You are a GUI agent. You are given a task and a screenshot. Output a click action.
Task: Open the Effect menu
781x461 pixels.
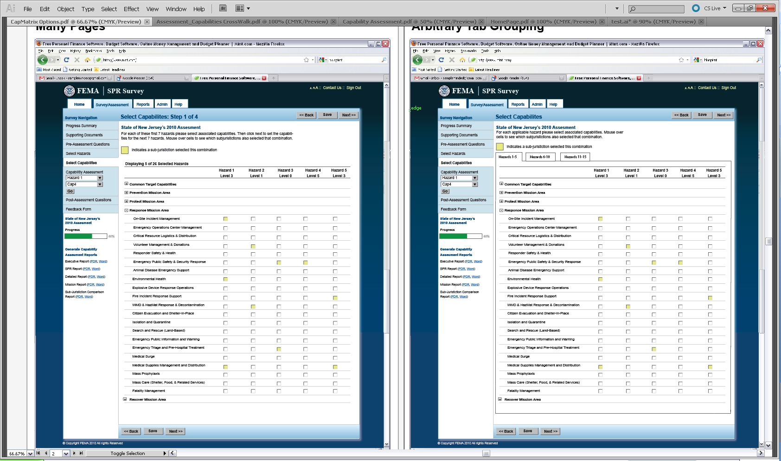click(x=131, y=9)
